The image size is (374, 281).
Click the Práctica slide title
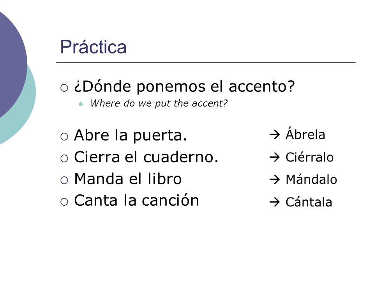click(x=93, y=47)
